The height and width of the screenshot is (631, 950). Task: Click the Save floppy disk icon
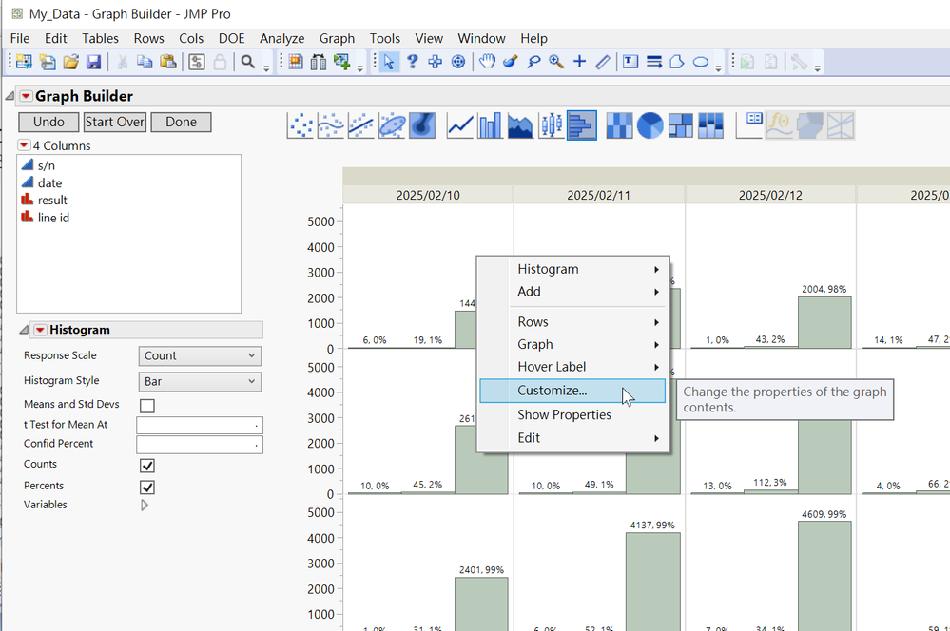pos(93,62)
